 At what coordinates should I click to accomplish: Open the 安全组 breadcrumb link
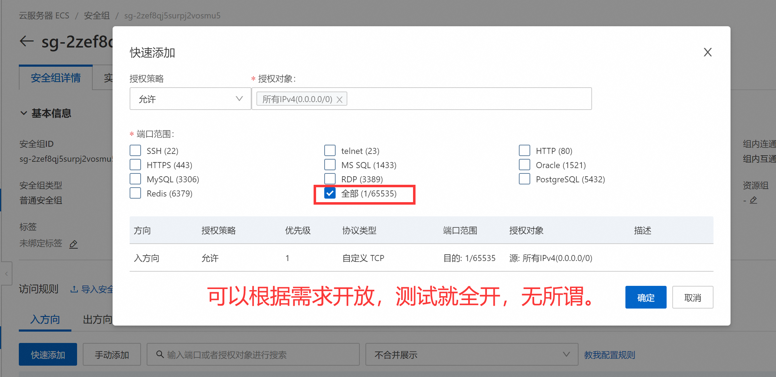click(97, 16)
